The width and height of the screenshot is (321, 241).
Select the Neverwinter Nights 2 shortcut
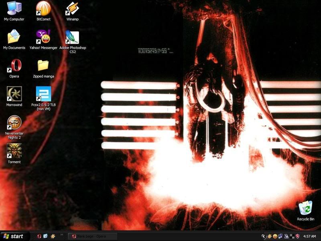coord(14,127)
